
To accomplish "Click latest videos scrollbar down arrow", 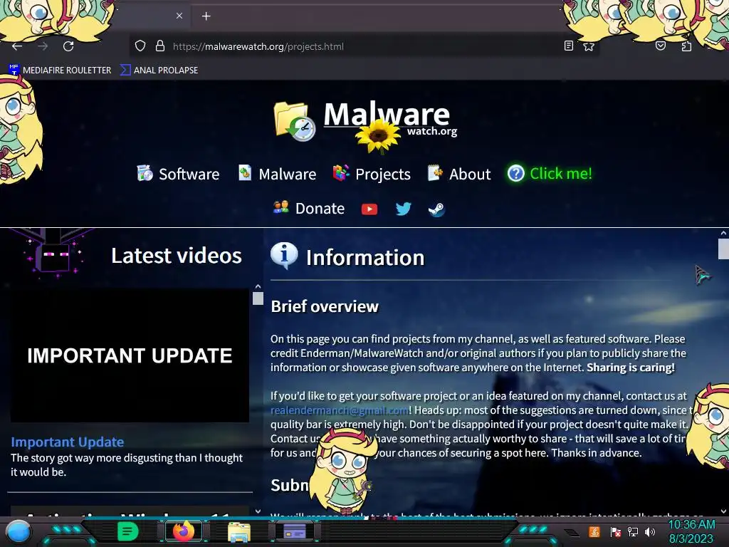I will [258, 511].
